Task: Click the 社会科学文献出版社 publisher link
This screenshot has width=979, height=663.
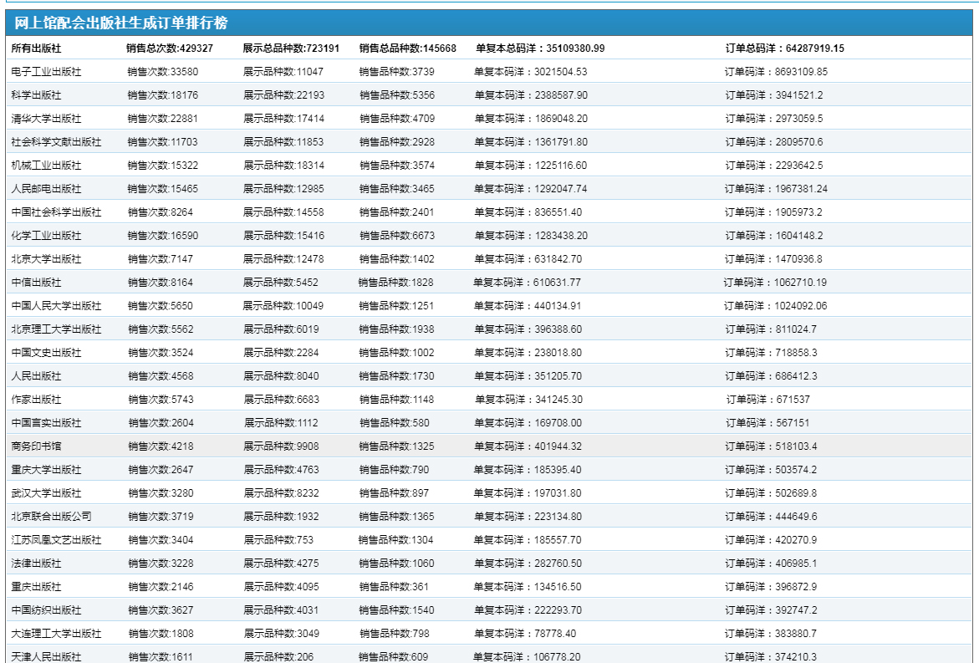Action: pyautogui.click(x=56, y=142)
